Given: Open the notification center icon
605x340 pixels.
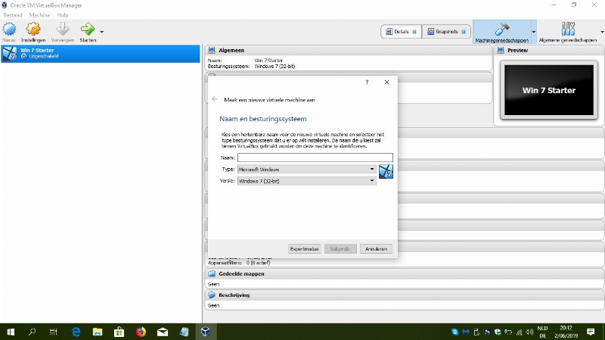Looking at the screenshot, I should point(591,332).
